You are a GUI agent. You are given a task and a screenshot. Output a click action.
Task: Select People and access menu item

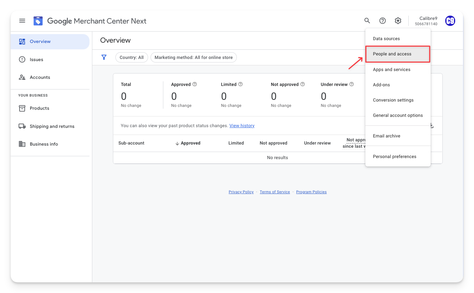(392, 54)
